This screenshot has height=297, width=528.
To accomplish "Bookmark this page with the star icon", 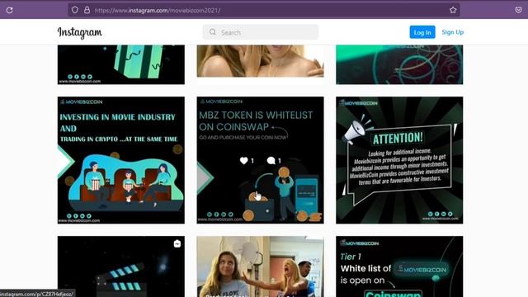I will [x=453, y=10].
